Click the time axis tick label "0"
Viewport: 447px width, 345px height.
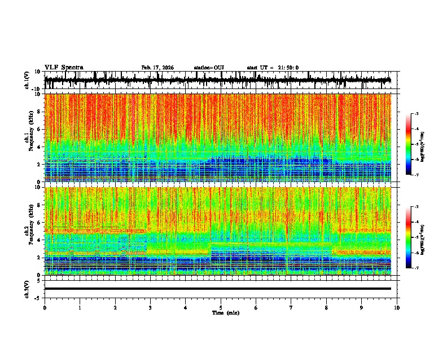[45, 308]
